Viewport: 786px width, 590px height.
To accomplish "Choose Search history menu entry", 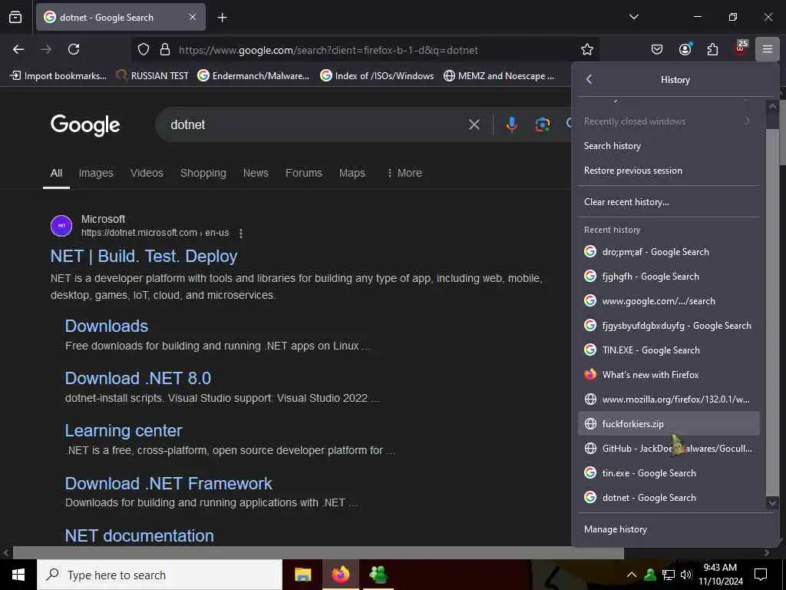I will (x=669, y=146).
